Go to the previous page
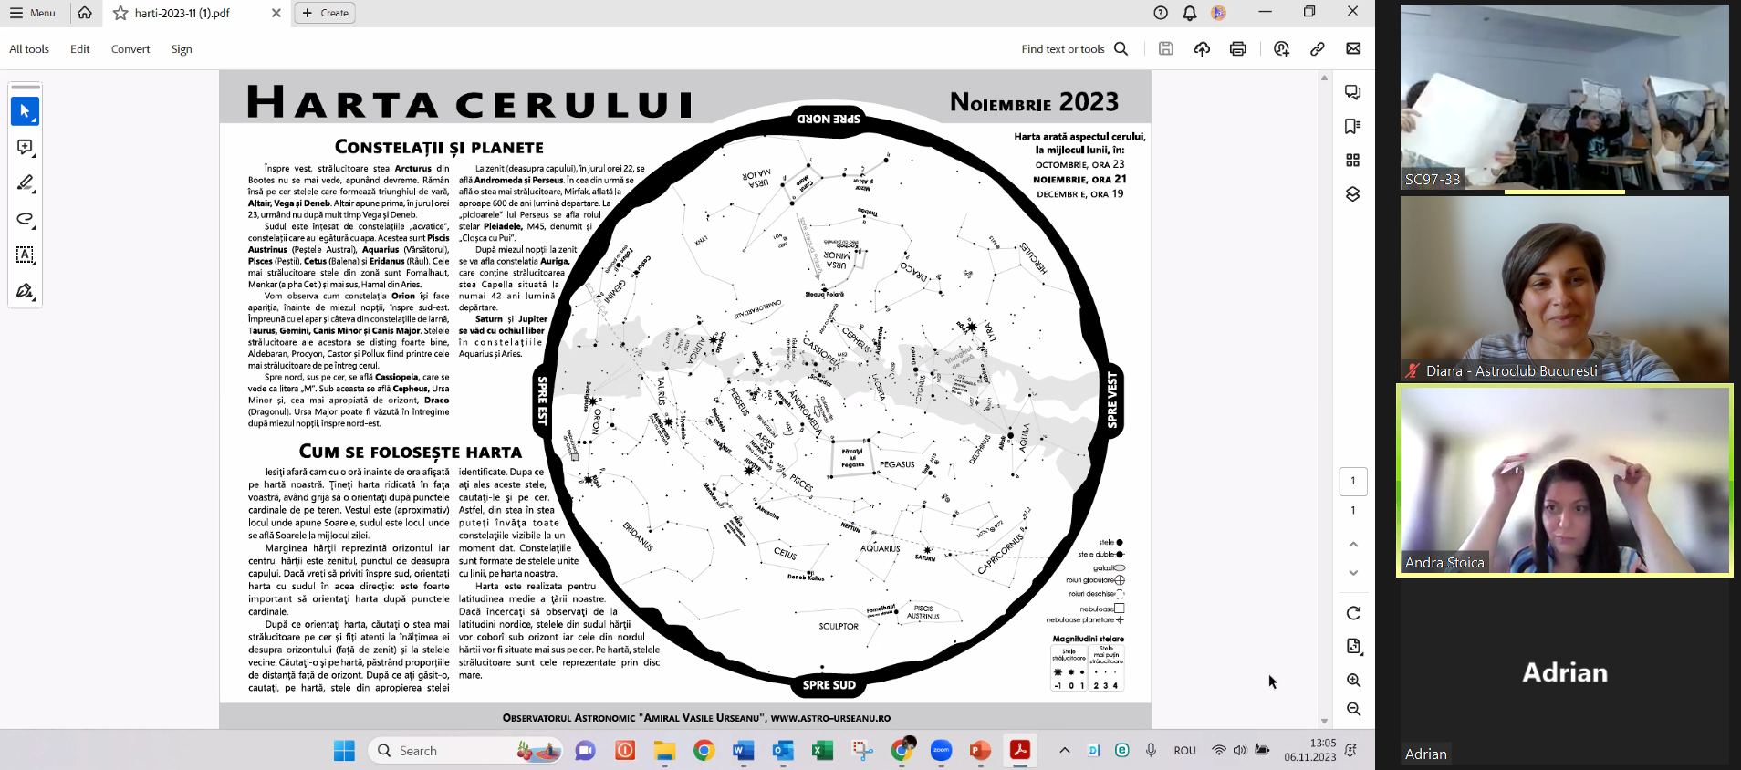Image resolution: width=1741 pixels, height=770 pixels. tap(1353, 545)
